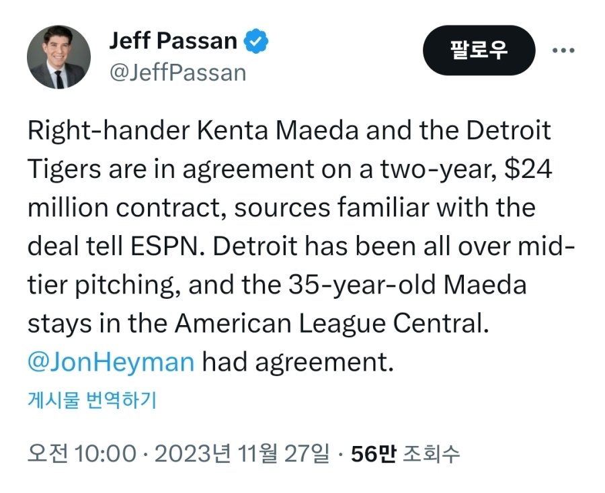
Task: Click the Jeff Passan display name
Action: pos(173,42)
